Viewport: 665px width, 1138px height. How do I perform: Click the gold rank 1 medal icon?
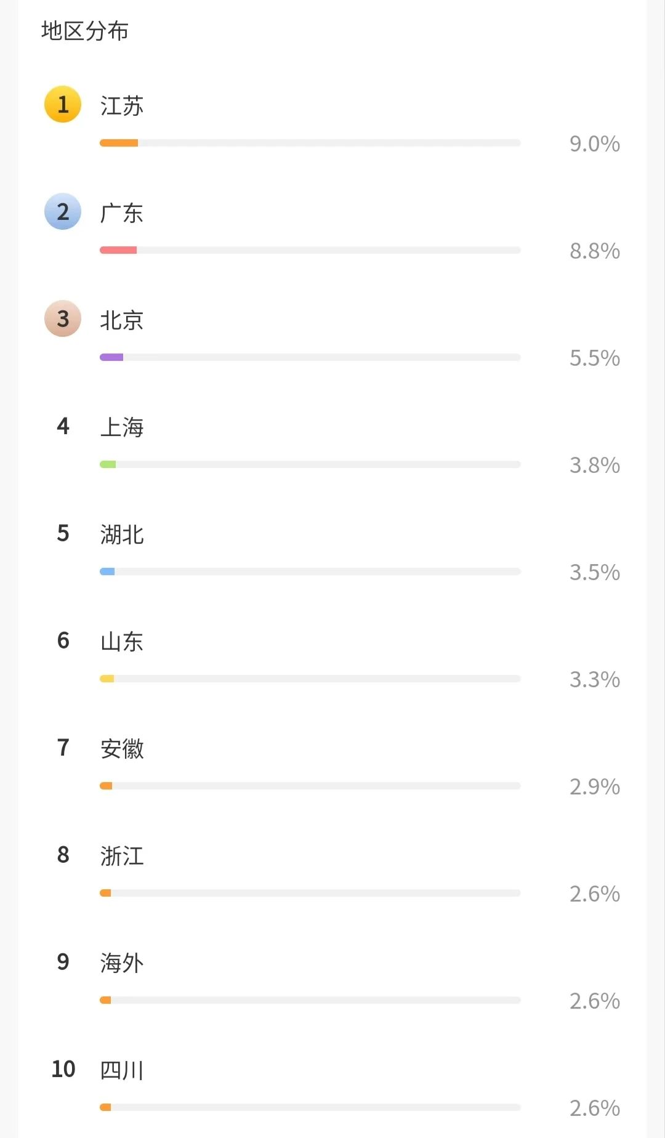(x=63, y=104)
